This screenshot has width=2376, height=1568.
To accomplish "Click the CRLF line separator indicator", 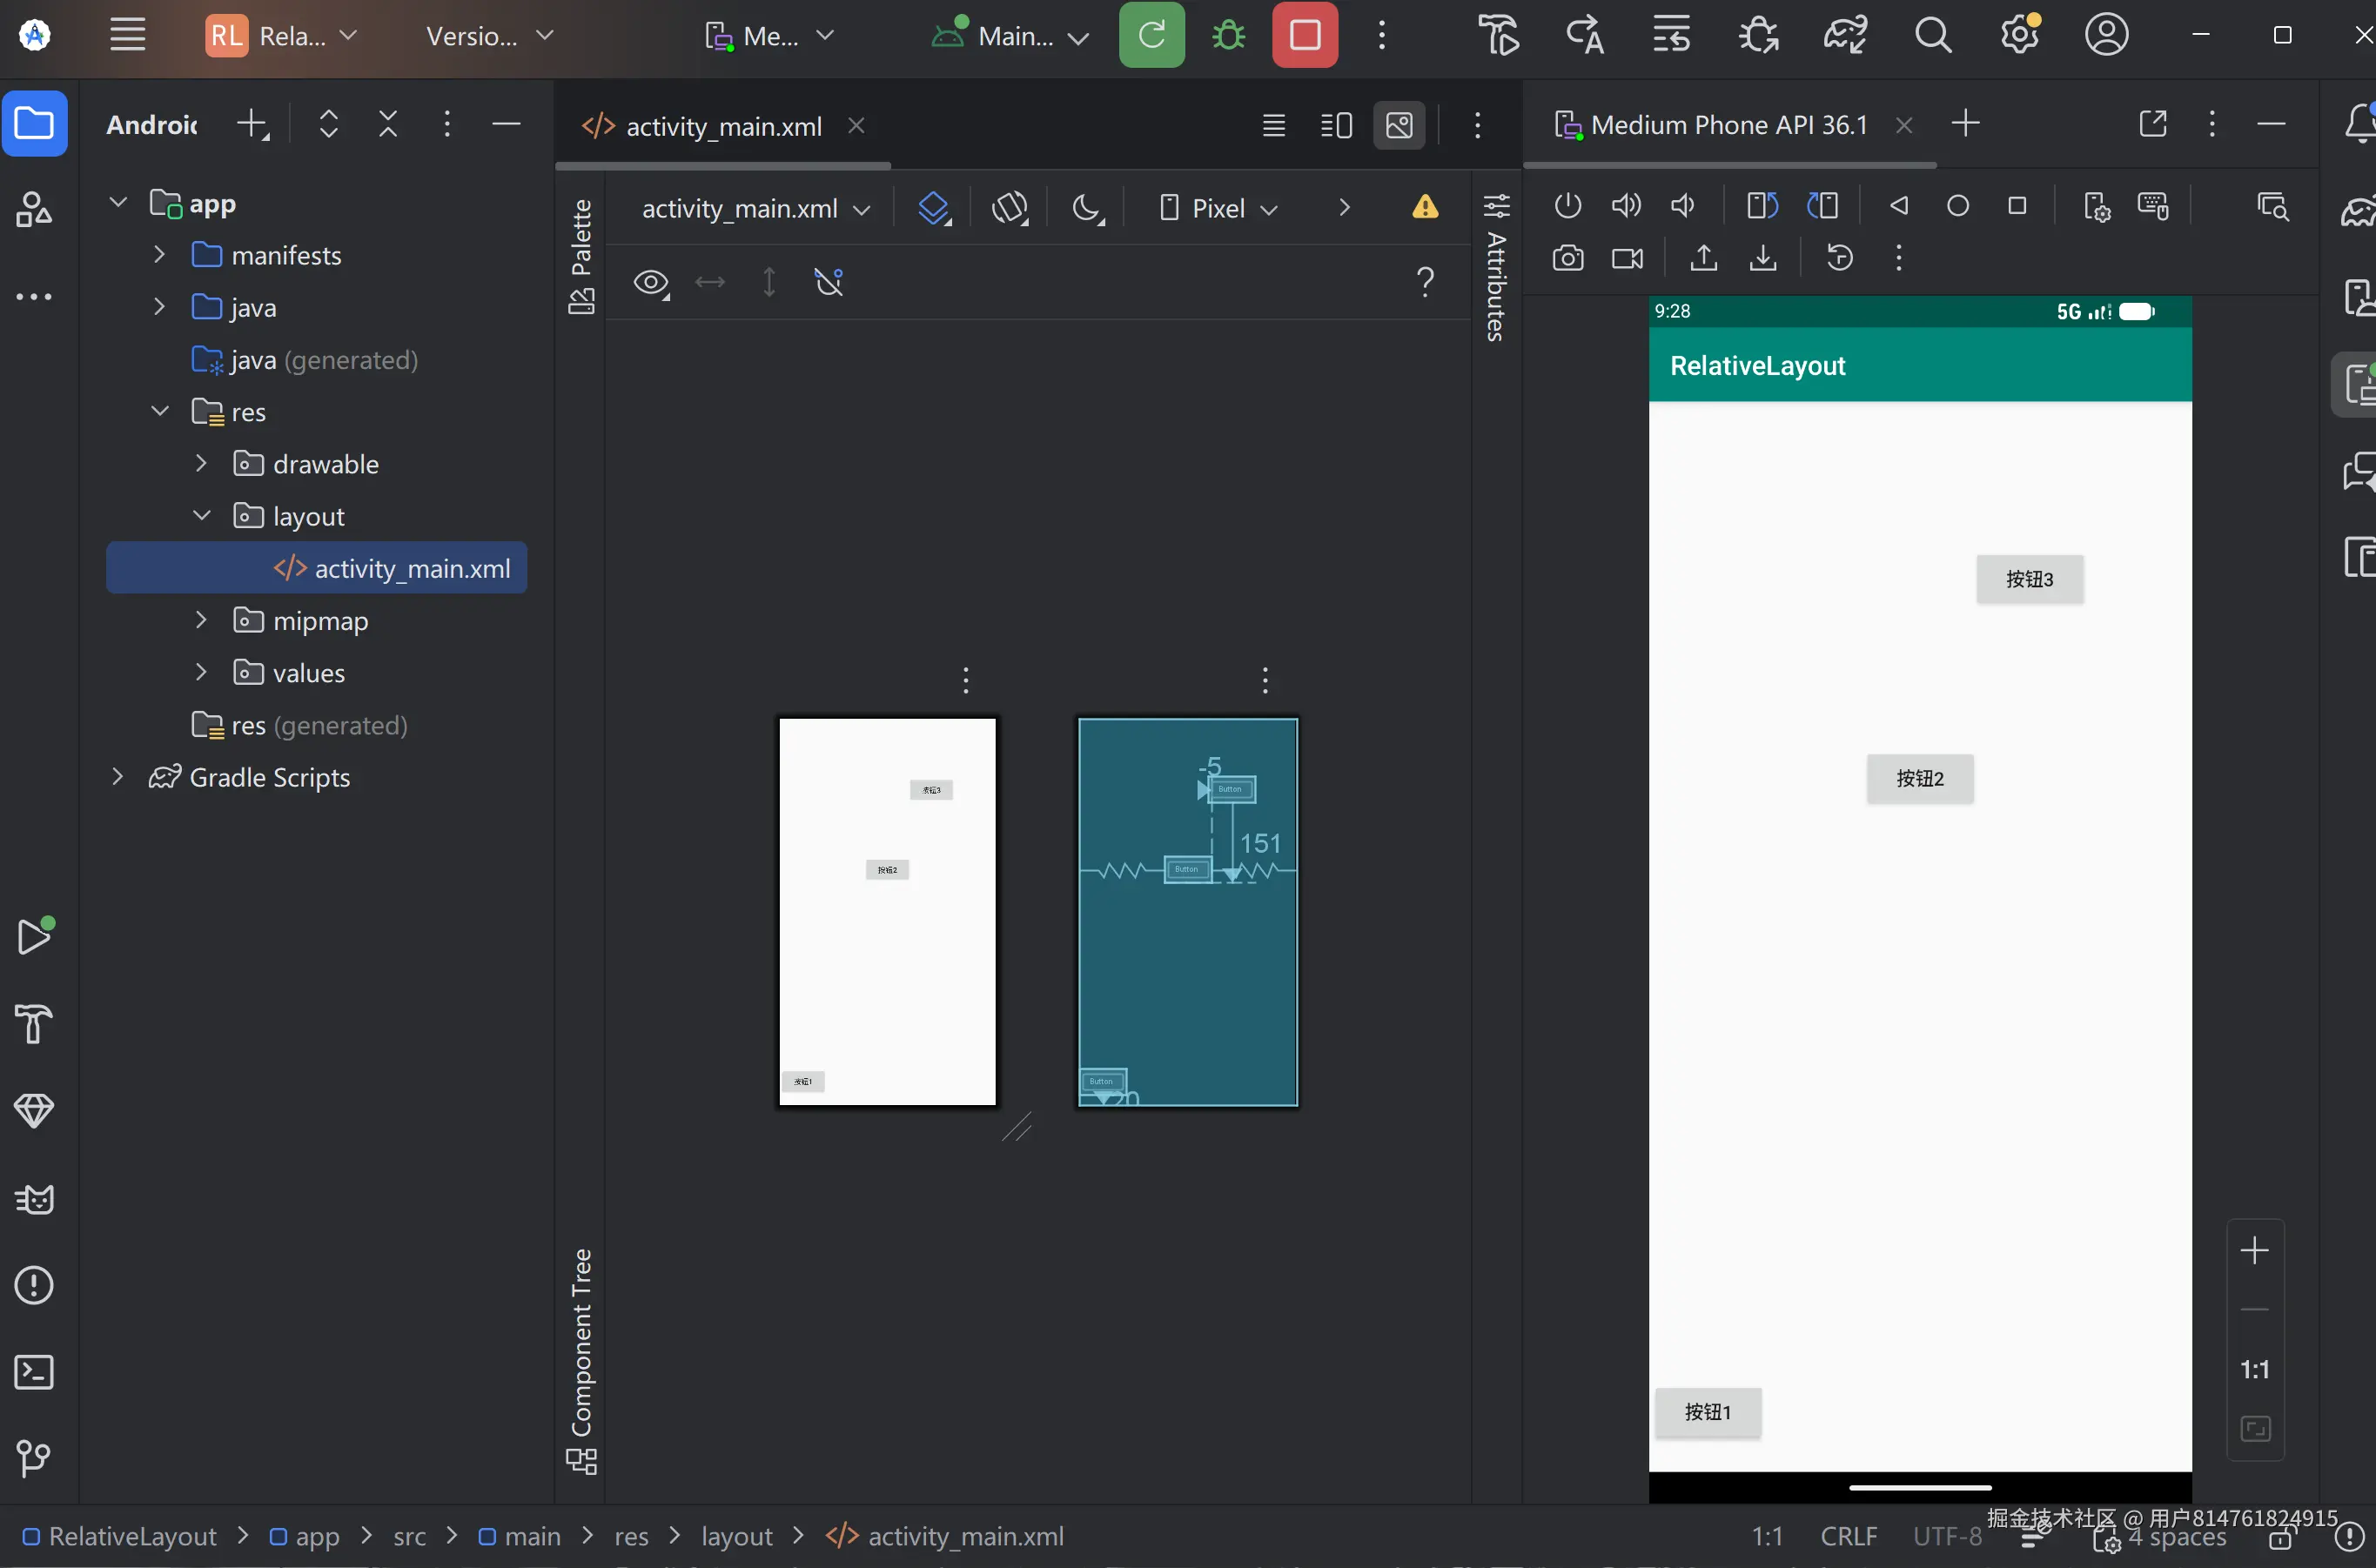I will click(1848, 1536).
